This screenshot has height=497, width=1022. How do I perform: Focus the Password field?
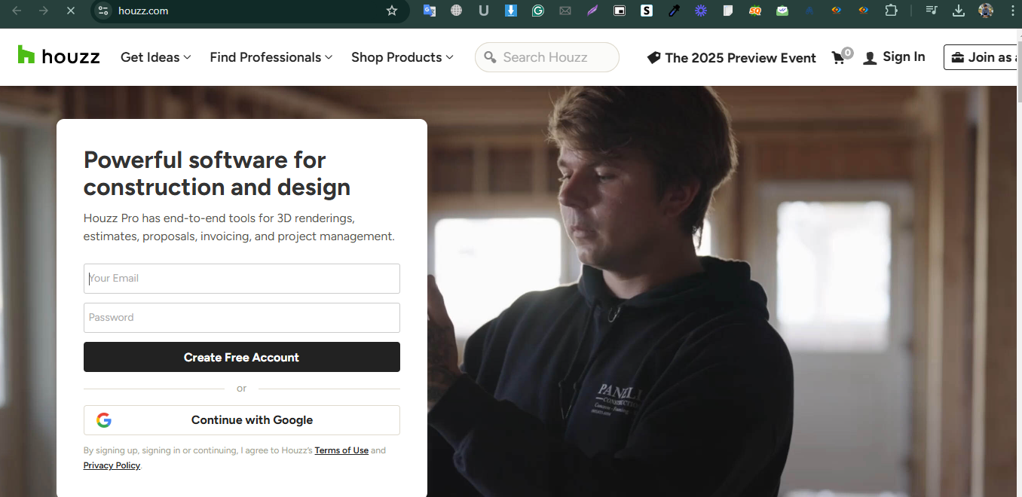pos(242,318)
